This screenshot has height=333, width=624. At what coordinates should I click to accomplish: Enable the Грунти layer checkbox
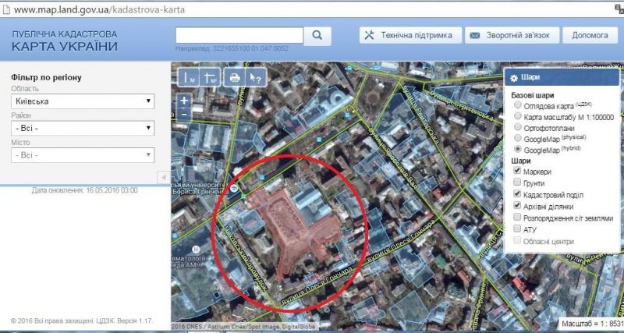tap(516, 182)
